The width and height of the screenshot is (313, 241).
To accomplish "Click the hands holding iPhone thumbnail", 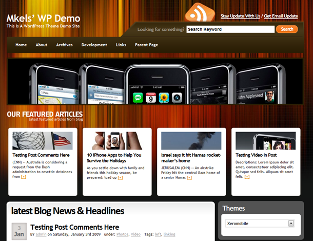I will pyautogui.click(x=117, y=141).
